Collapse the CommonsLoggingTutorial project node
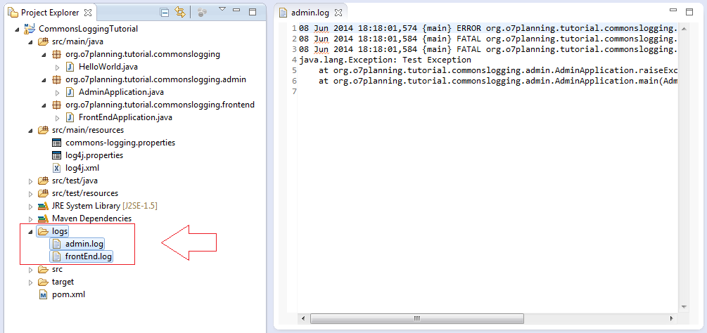This screenshot has height=333, width=707. pyautogui.click(x=17, y=30)
